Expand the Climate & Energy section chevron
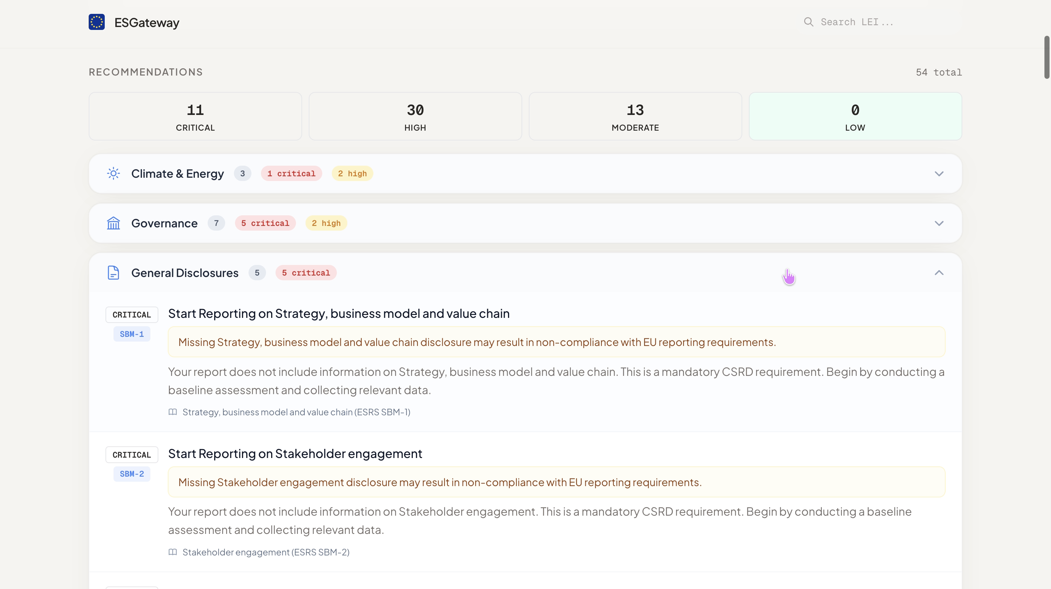 click(x=939, y=174)
